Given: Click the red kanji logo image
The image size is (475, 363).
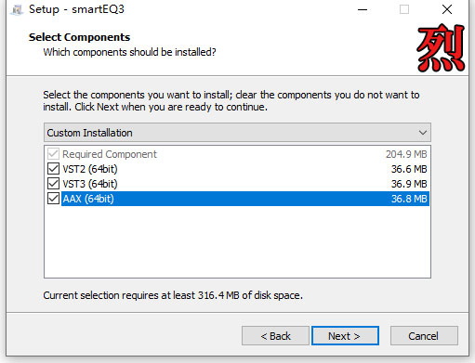Looking at the screenshot, I should (441, 48).
